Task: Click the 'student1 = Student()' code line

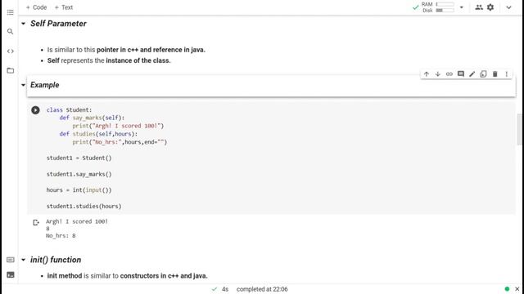Action: pos(79,158)
